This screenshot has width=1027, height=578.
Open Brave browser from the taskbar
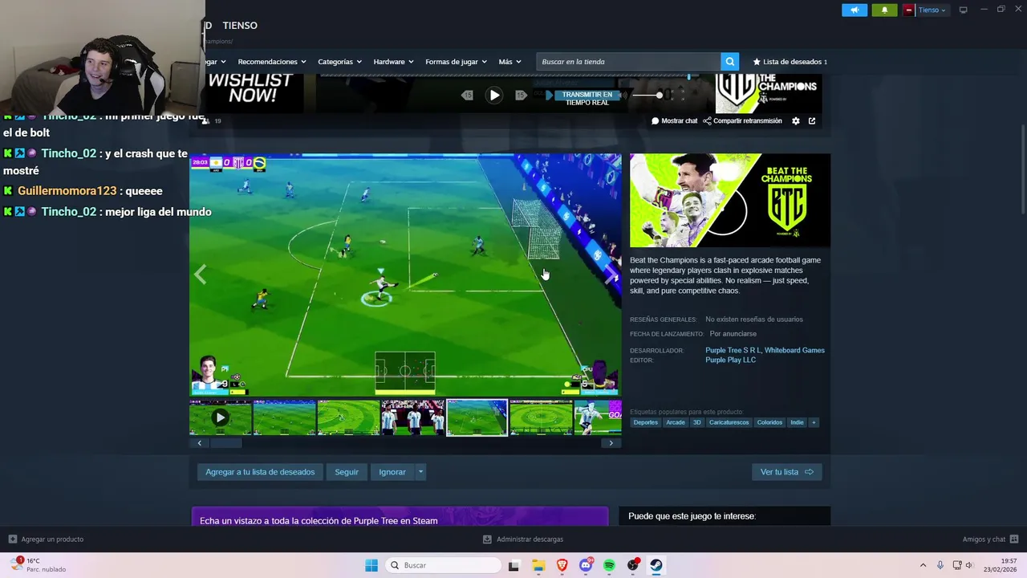(562, 565)
